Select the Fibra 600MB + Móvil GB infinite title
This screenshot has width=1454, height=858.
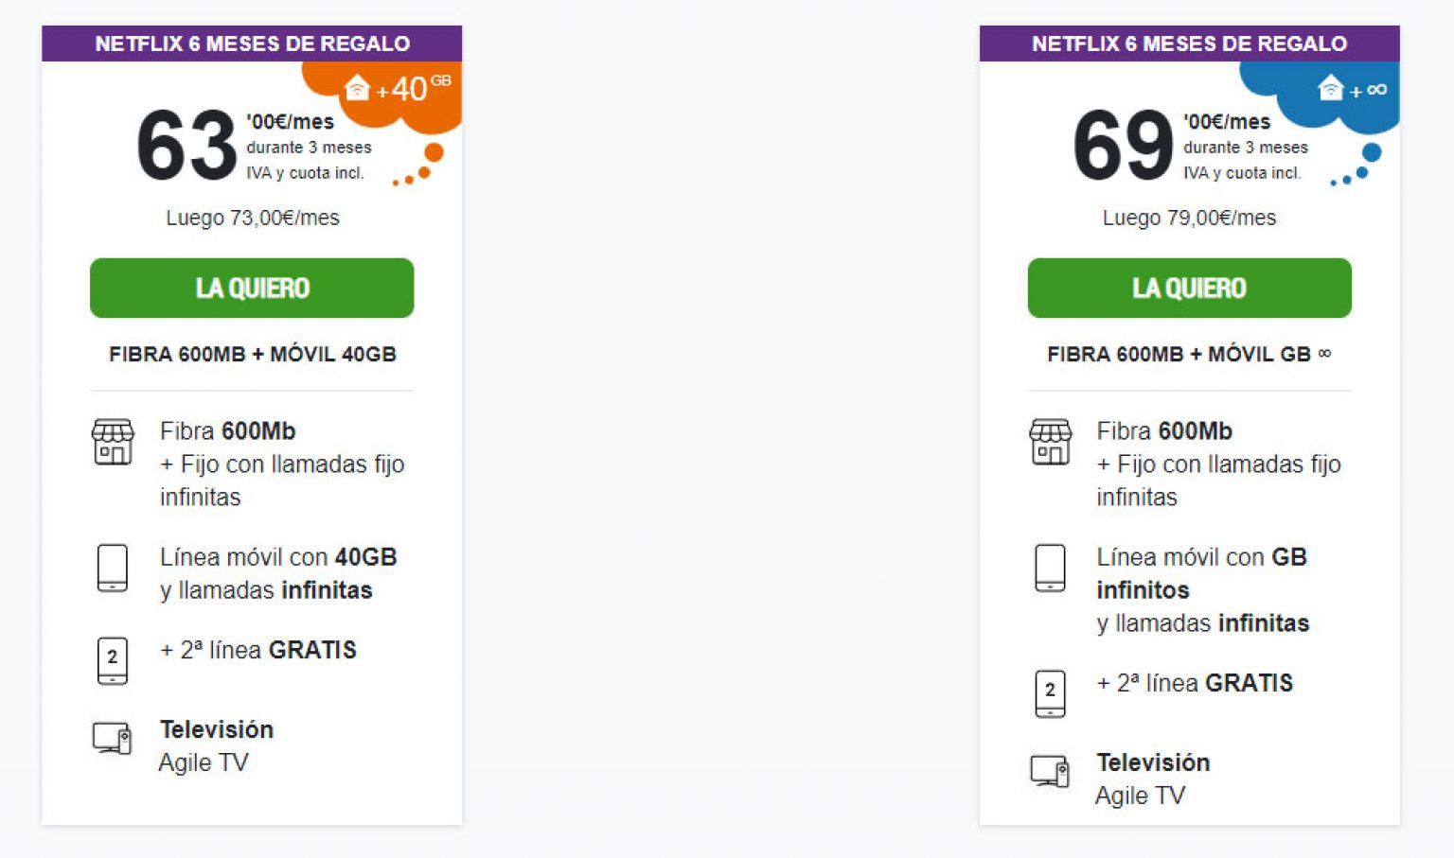[x=1189, y=355]
